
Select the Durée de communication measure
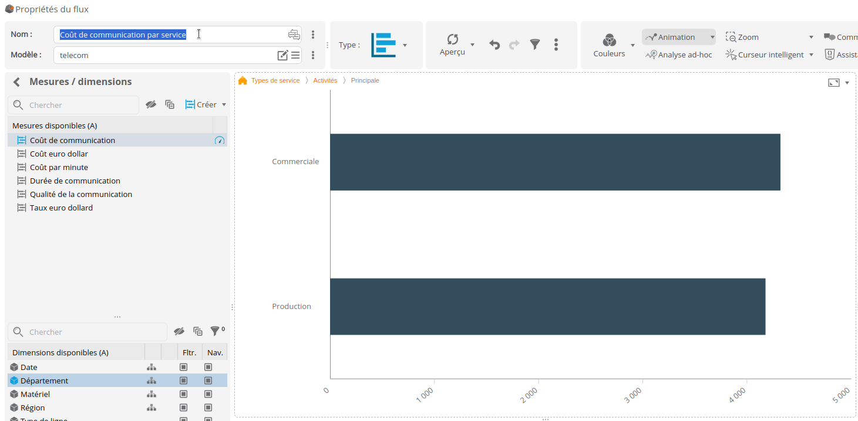[x=75, y=181]
